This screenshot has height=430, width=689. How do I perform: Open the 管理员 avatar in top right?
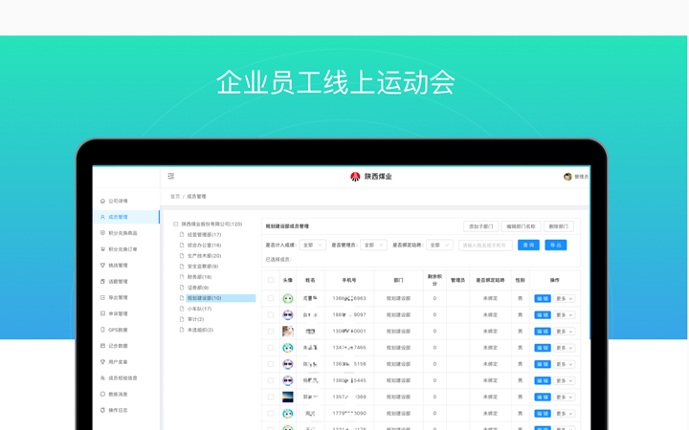coord(567,177)
